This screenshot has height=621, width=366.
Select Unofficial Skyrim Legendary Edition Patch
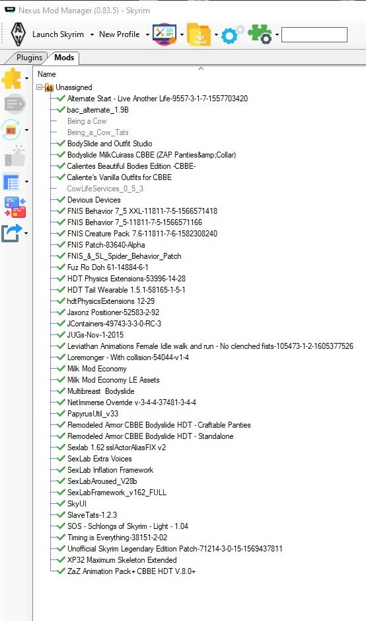174,549
